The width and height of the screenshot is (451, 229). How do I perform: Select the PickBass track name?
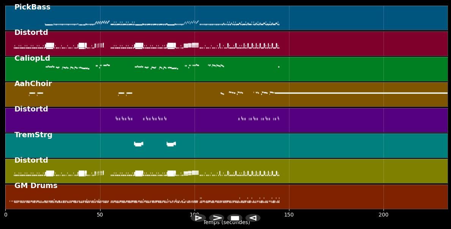(32, 6)
